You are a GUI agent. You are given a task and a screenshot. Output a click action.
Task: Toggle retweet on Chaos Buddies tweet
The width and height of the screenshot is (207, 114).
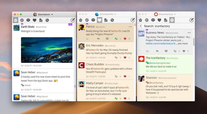(116, 76)
